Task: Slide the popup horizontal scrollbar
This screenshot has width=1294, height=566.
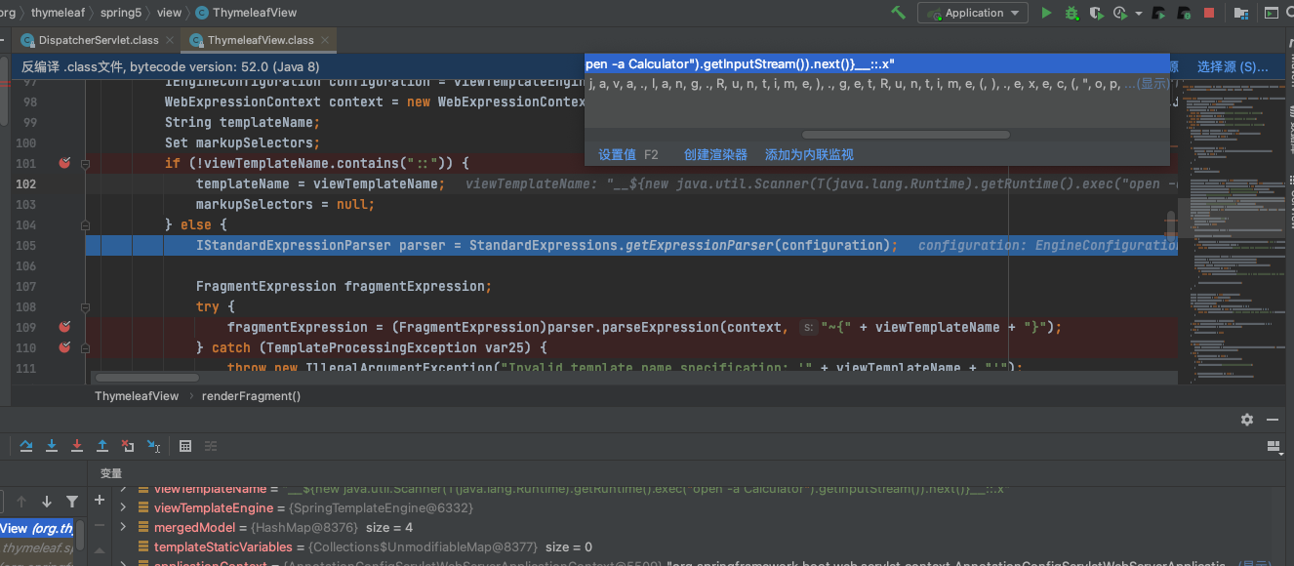Action: (x=905, y=135)
